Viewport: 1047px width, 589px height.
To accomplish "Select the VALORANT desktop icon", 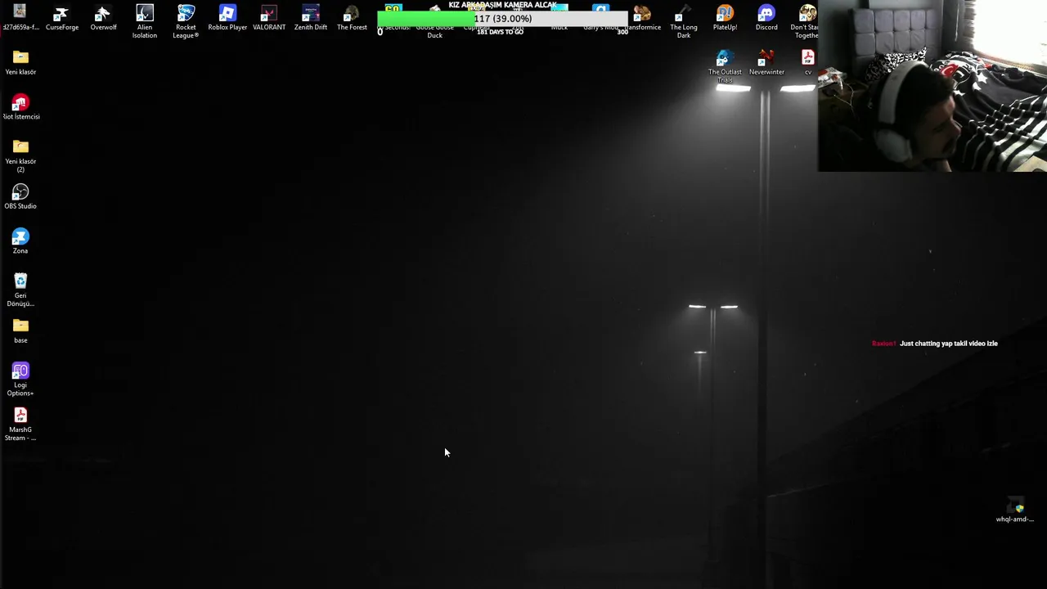I will 269,18.
